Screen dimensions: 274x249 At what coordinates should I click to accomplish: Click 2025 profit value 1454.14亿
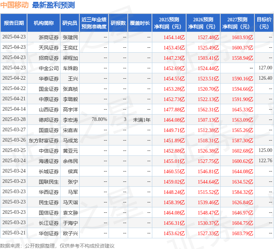(x=174, y=37)
